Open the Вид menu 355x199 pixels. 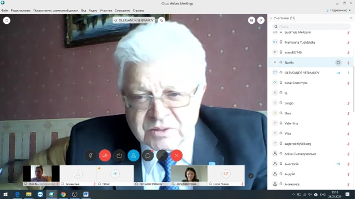(x=84, y=11)
